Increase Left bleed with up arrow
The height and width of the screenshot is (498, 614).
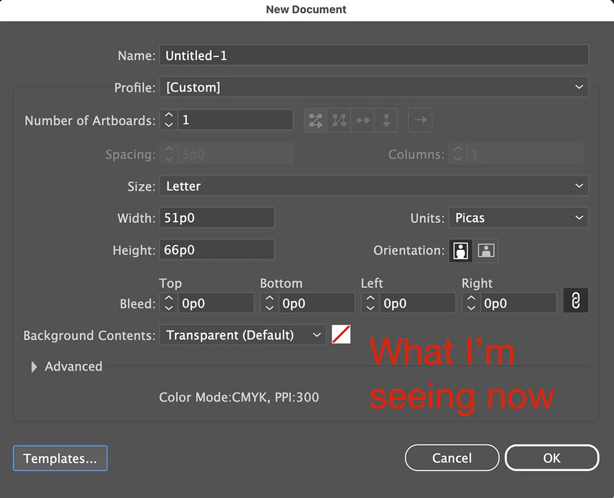[370, 298]
